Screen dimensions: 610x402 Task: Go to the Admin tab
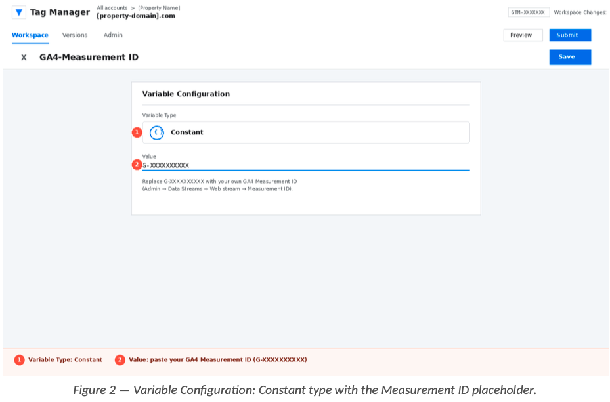pos(113,35)
